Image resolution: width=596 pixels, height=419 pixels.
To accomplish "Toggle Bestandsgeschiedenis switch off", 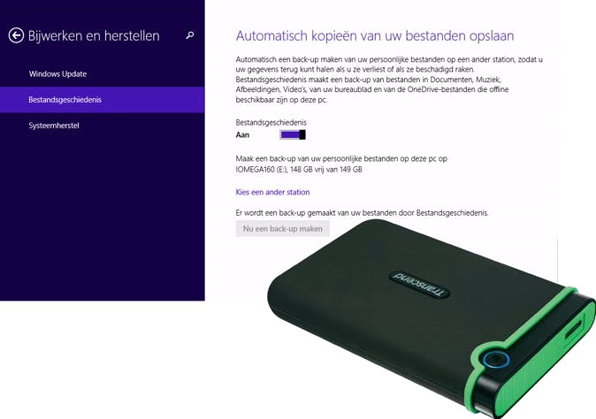I will tap(293, 134).
